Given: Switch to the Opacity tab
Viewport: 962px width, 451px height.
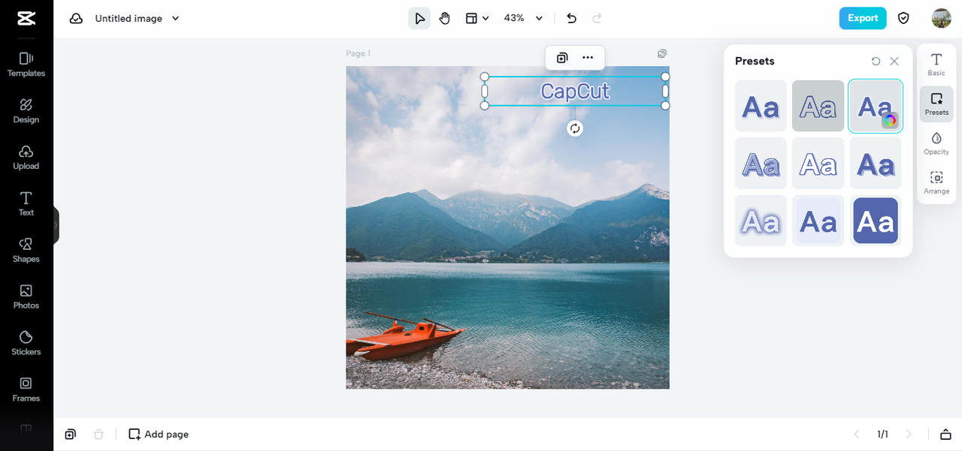Looking at the screenshot, I should tap(936, 143).
